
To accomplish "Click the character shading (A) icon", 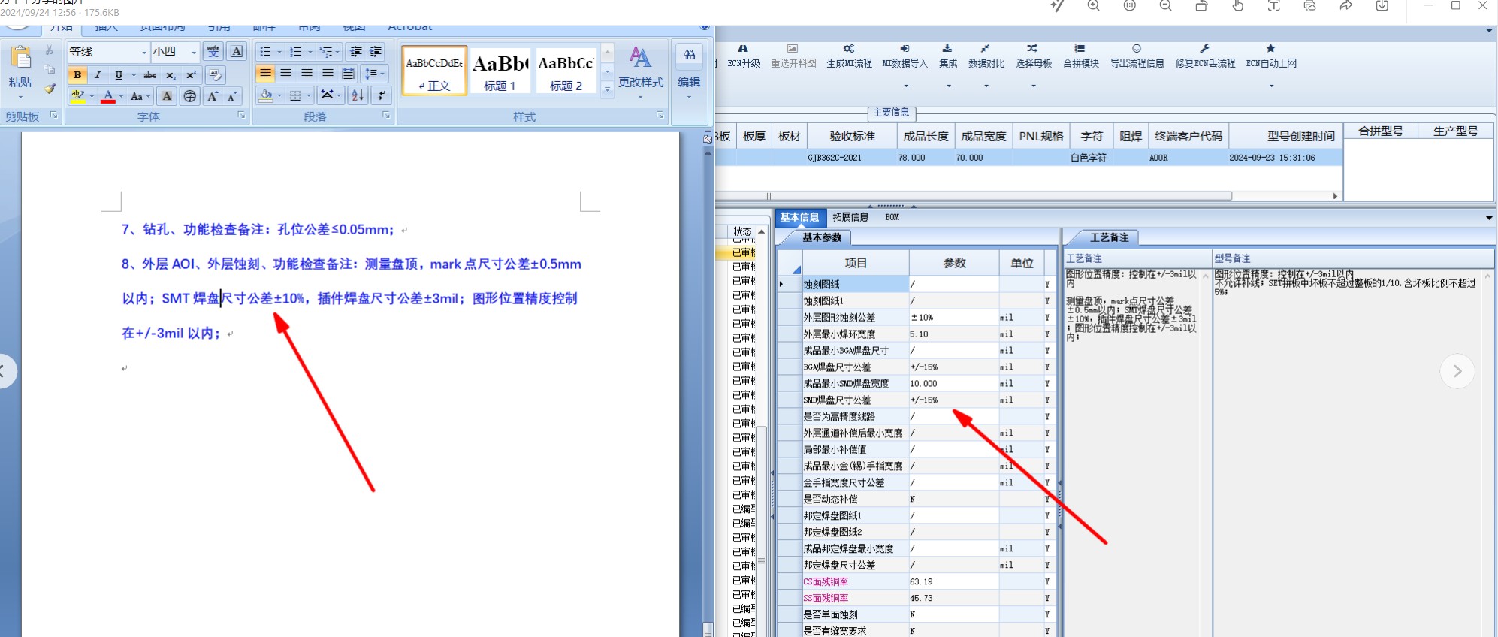I will [x=168, y=96].
